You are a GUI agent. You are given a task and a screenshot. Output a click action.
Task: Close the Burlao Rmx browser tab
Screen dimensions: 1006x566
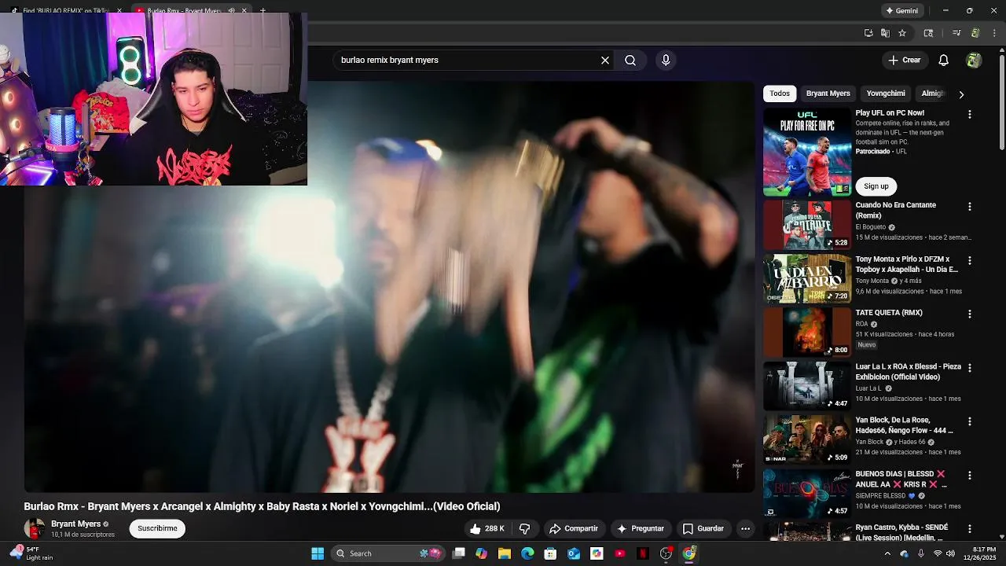[x=244, y=10]
